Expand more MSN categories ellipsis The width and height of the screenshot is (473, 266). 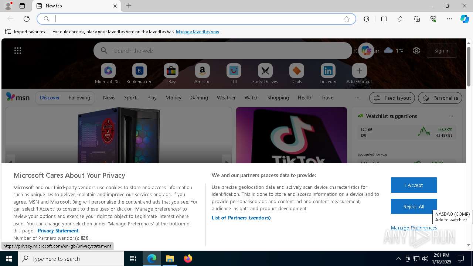[357, 98]
